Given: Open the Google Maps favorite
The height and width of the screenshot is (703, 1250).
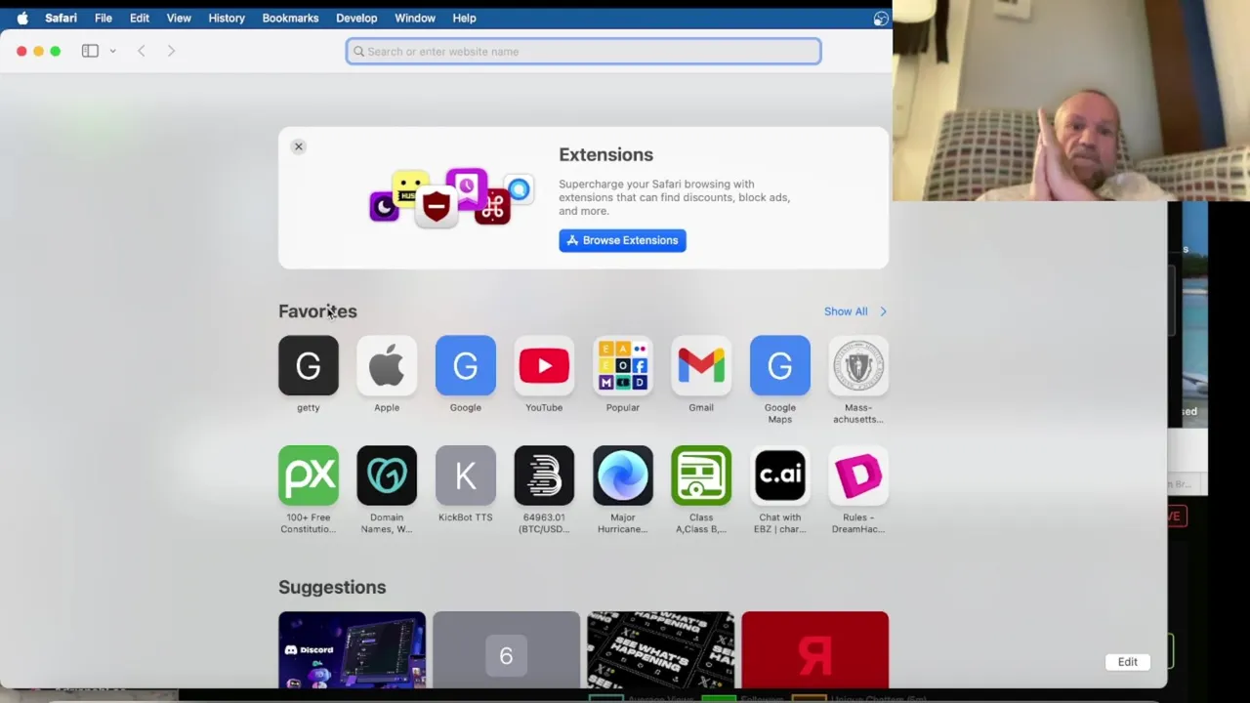Looking at the screenshot, I should click(x=779, y=365).
